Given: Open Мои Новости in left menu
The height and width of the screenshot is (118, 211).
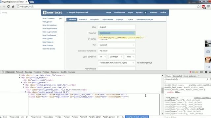Looking at the screenshot, I should [48, 42].
